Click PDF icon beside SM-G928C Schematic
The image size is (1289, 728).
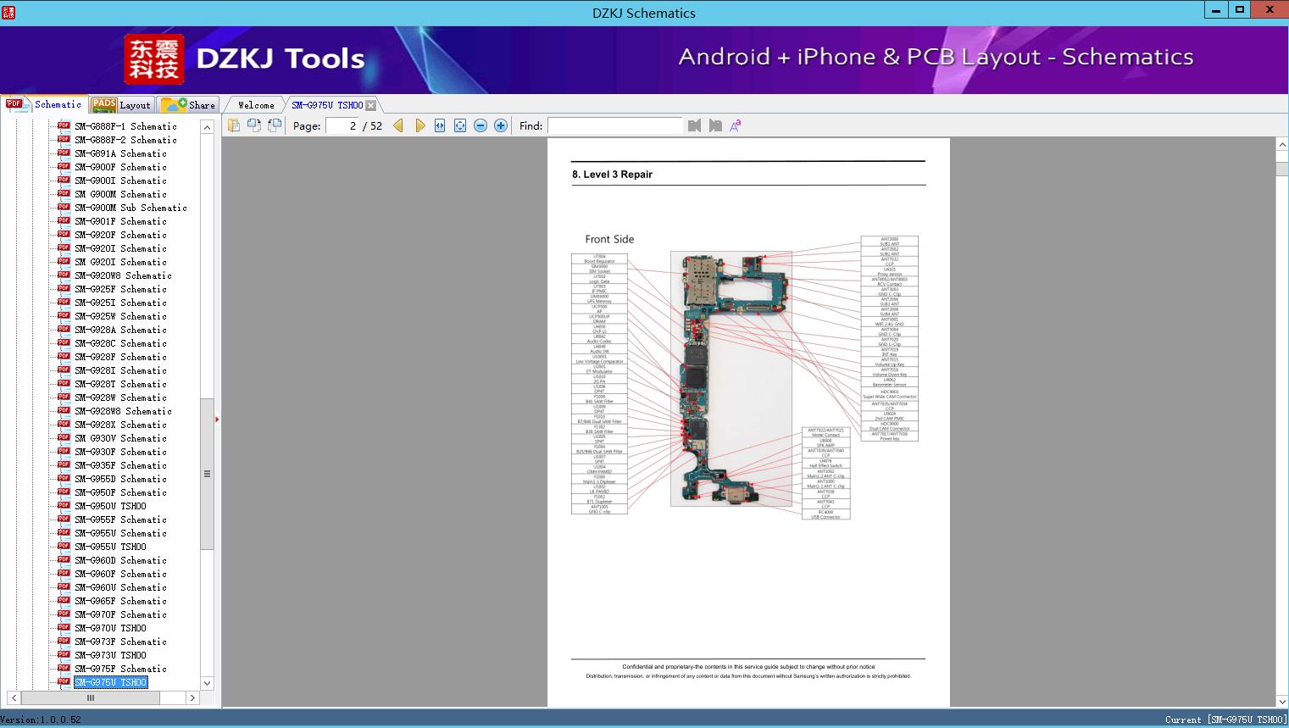coord(64,342)
